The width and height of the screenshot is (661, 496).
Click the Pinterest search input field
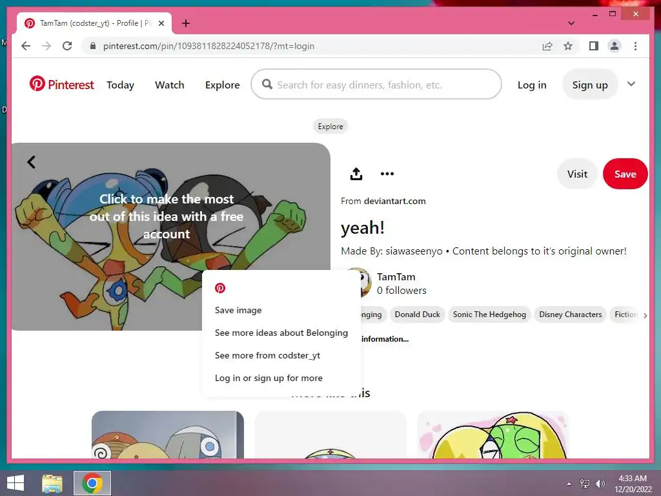coord(376,85)
